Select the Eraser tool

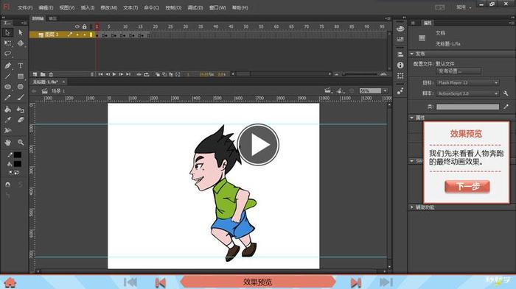click(x=21, y=120)
